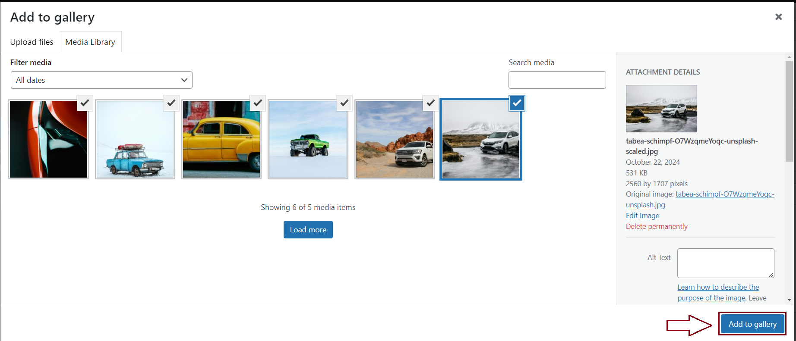Toggle checkmark on green monster truck image
Screen dimensions: 796x341
pos(344,103)
